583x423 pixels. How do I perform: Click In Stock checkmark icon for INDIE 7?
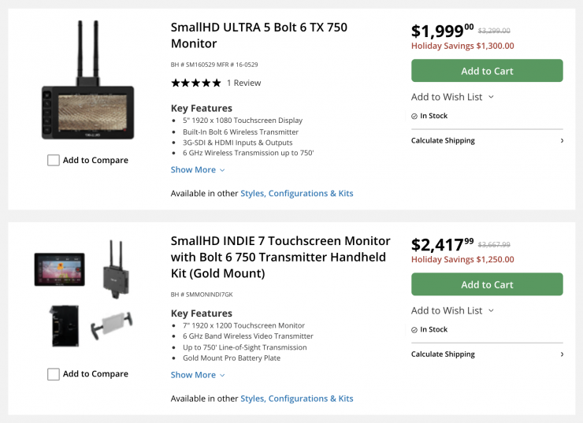coord(414,329)
